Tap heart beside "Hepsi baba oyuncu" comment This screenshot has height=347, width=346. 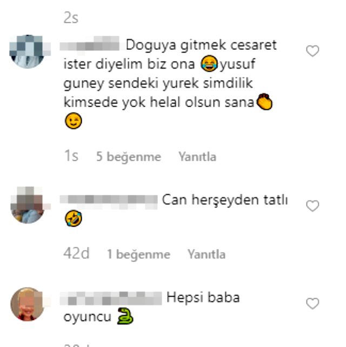coord(312,303)
